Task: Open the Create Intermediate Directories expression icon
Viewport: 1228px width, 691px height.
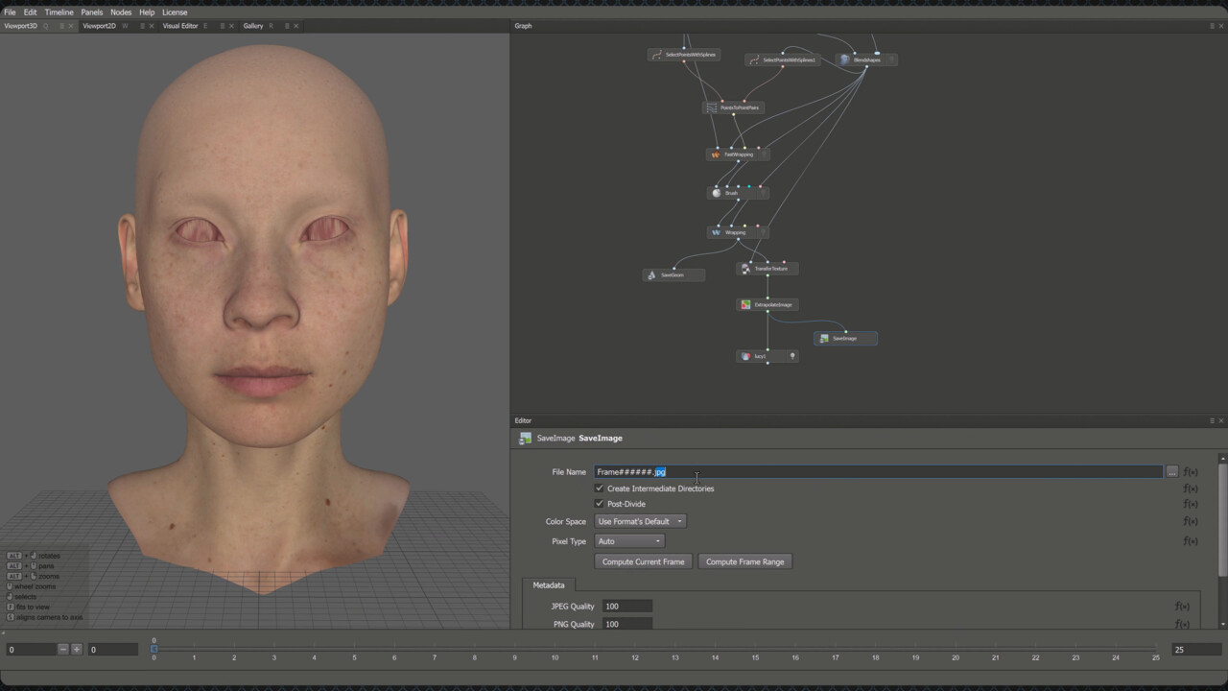Action: [x=1191, y=488]
